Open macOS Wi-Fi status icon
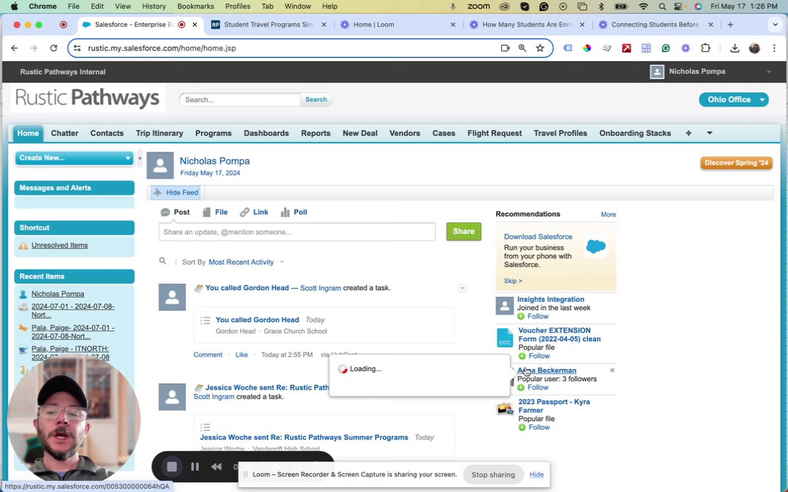The width and height of the screenshot is (788, 492). pos(643,7)
